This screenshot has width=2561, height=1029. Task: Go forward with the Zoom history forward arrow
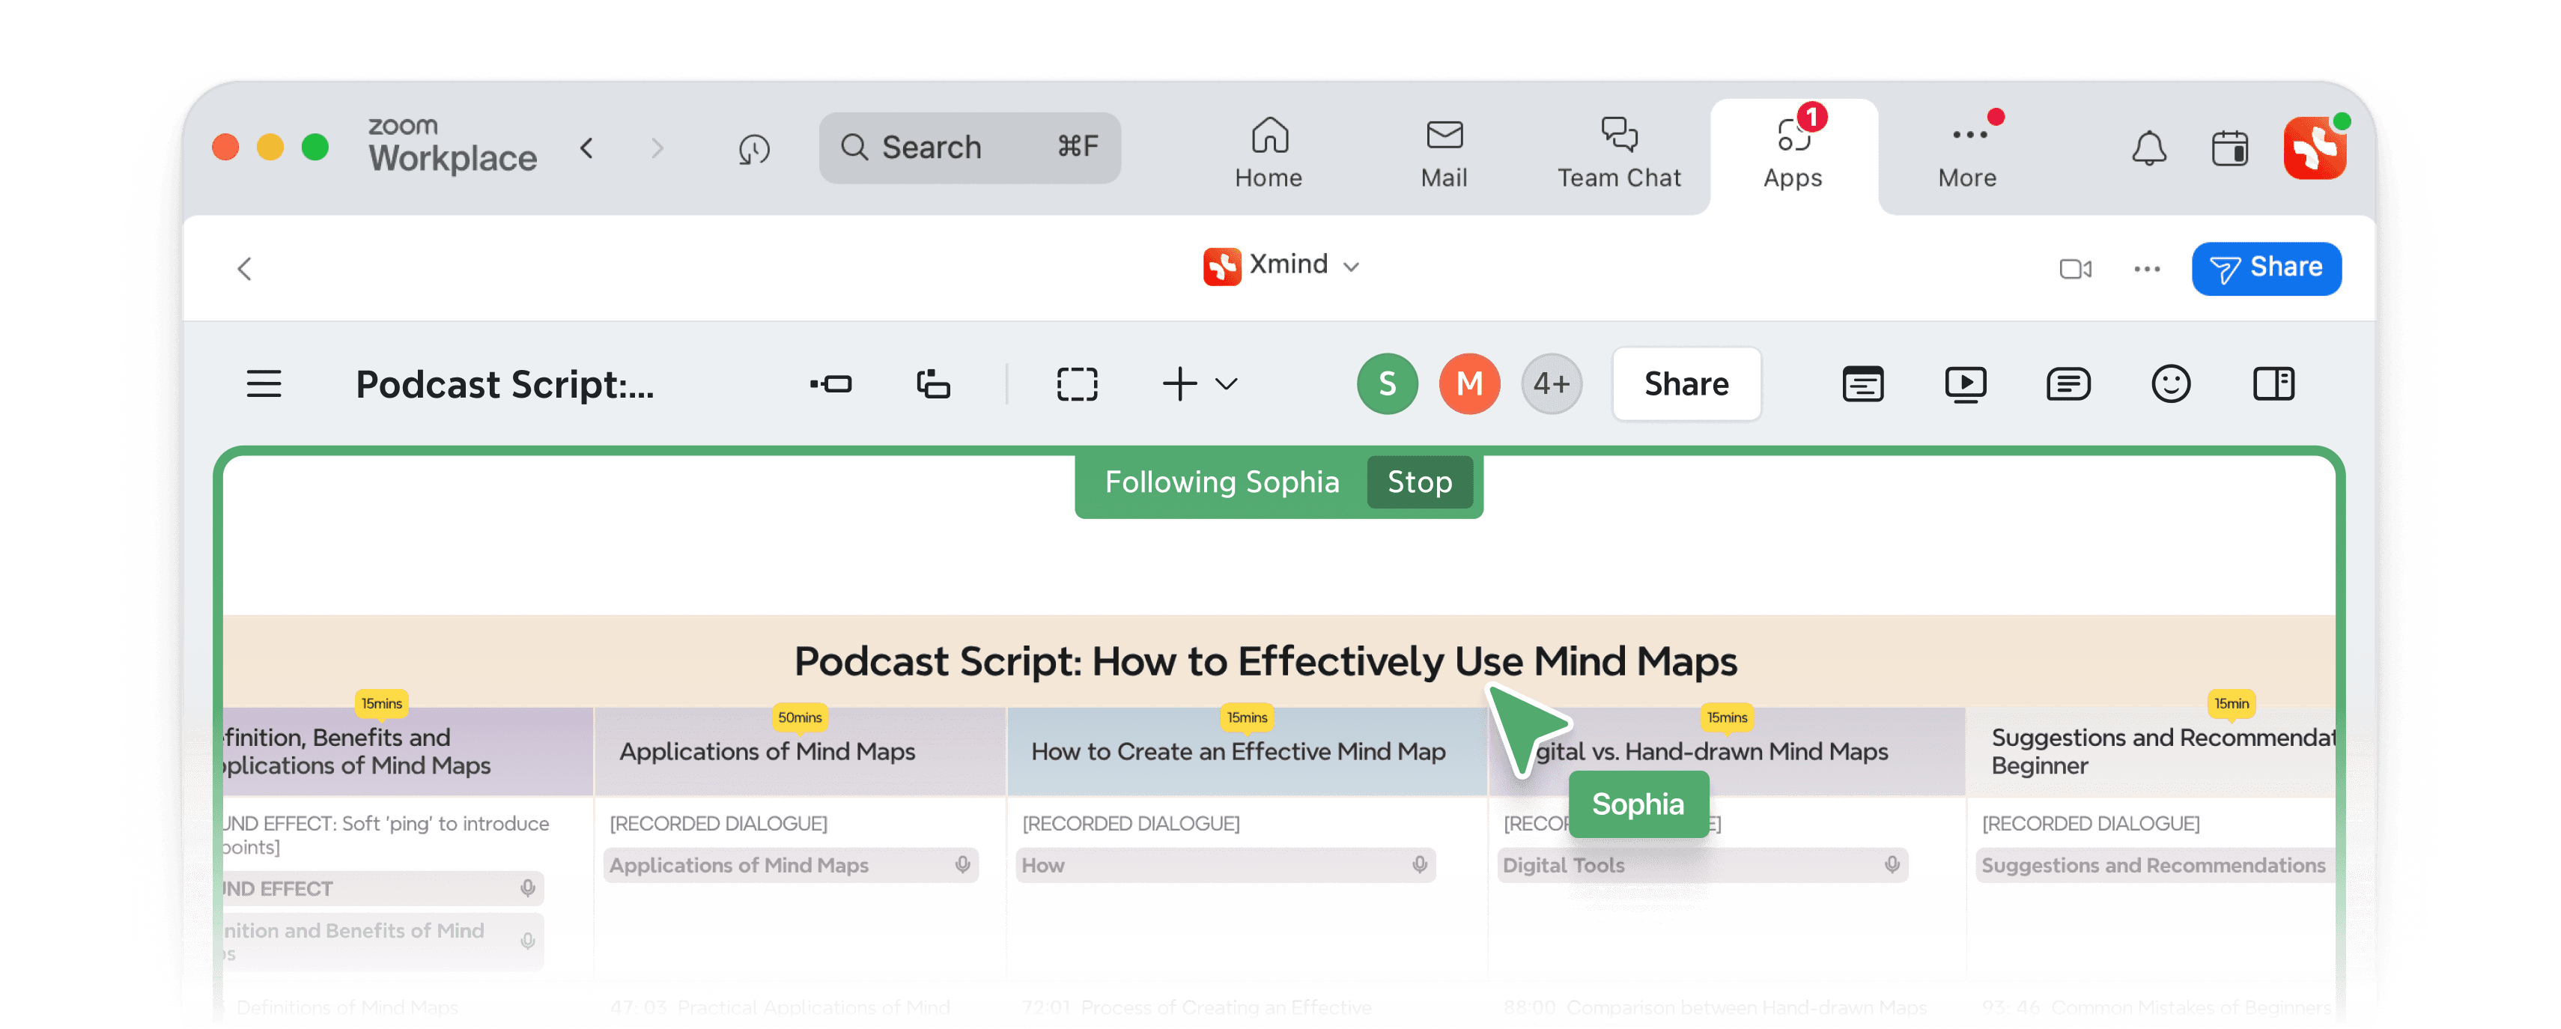pos(656,148)
